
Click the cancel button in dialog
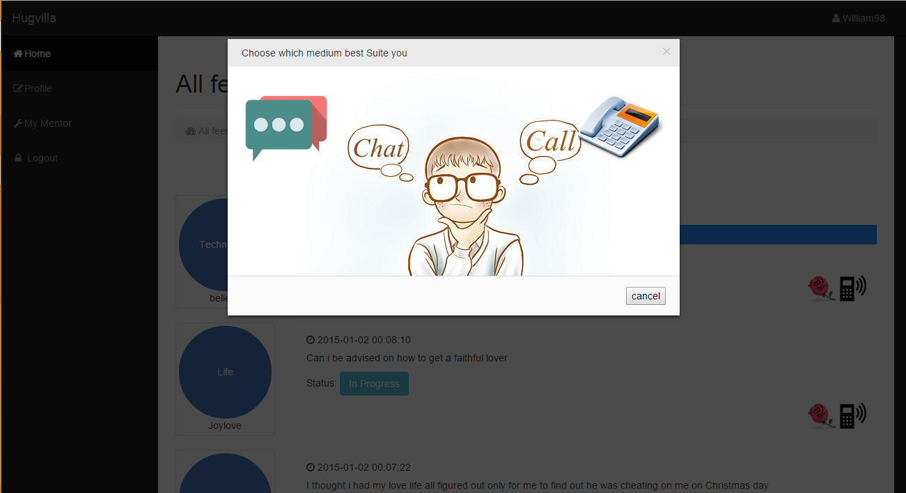646,296
